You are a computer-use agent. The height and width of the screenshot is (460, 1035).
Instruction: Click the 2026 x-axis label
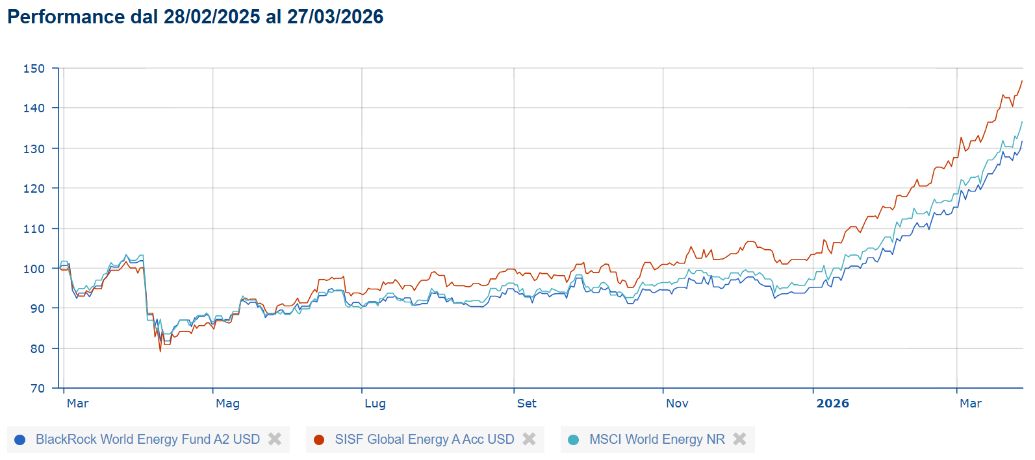[832, 404]
